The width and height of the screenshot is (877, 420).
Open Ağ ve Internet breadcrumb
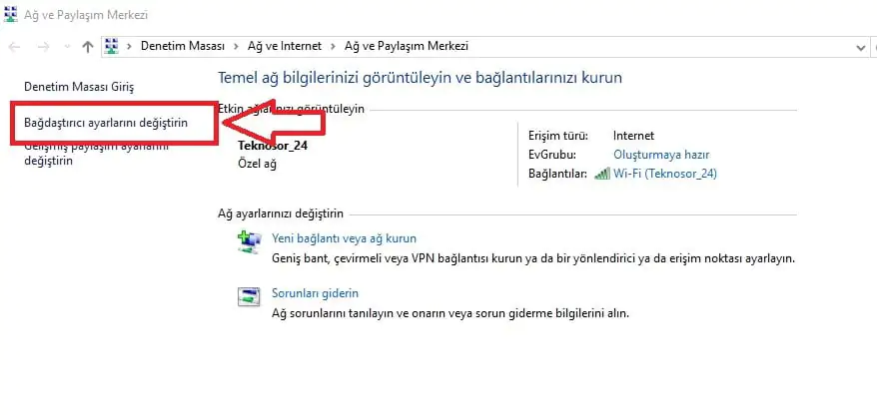285,46
